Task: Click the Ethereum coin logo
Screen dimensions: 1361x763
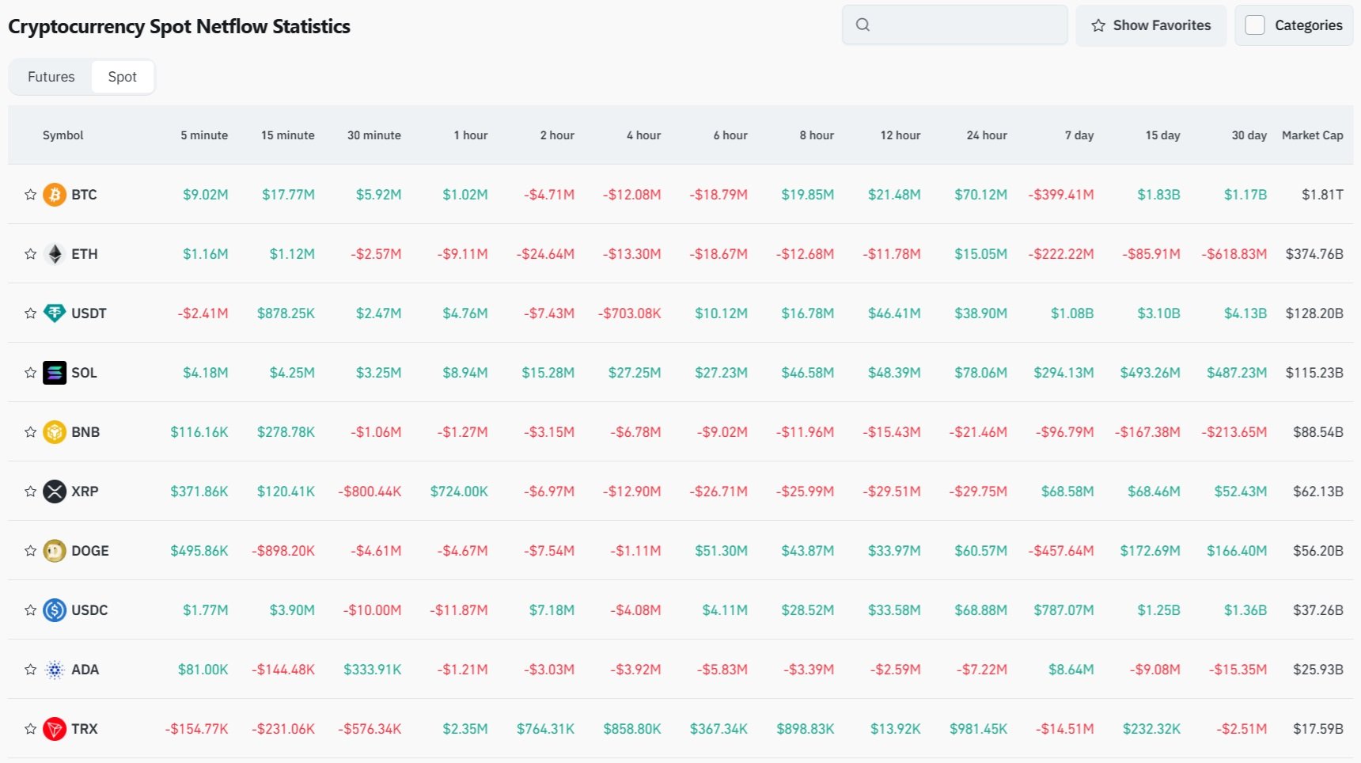Action: click(x=55, y=254)
